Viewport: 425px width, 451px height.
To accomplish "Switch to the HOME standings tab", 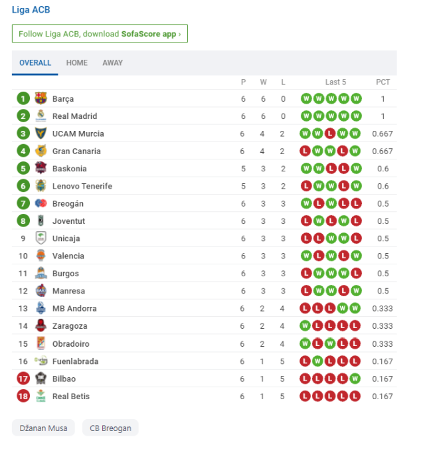I will pos(77,62).
